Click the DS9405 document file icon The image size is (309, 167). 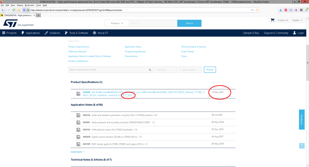tap(78, 94)
